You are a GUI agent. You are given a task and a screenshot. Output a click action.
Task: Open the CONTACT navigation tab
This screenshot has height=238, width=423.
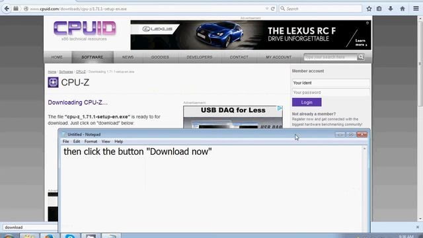pyautogui.click(x=239, y=58)
